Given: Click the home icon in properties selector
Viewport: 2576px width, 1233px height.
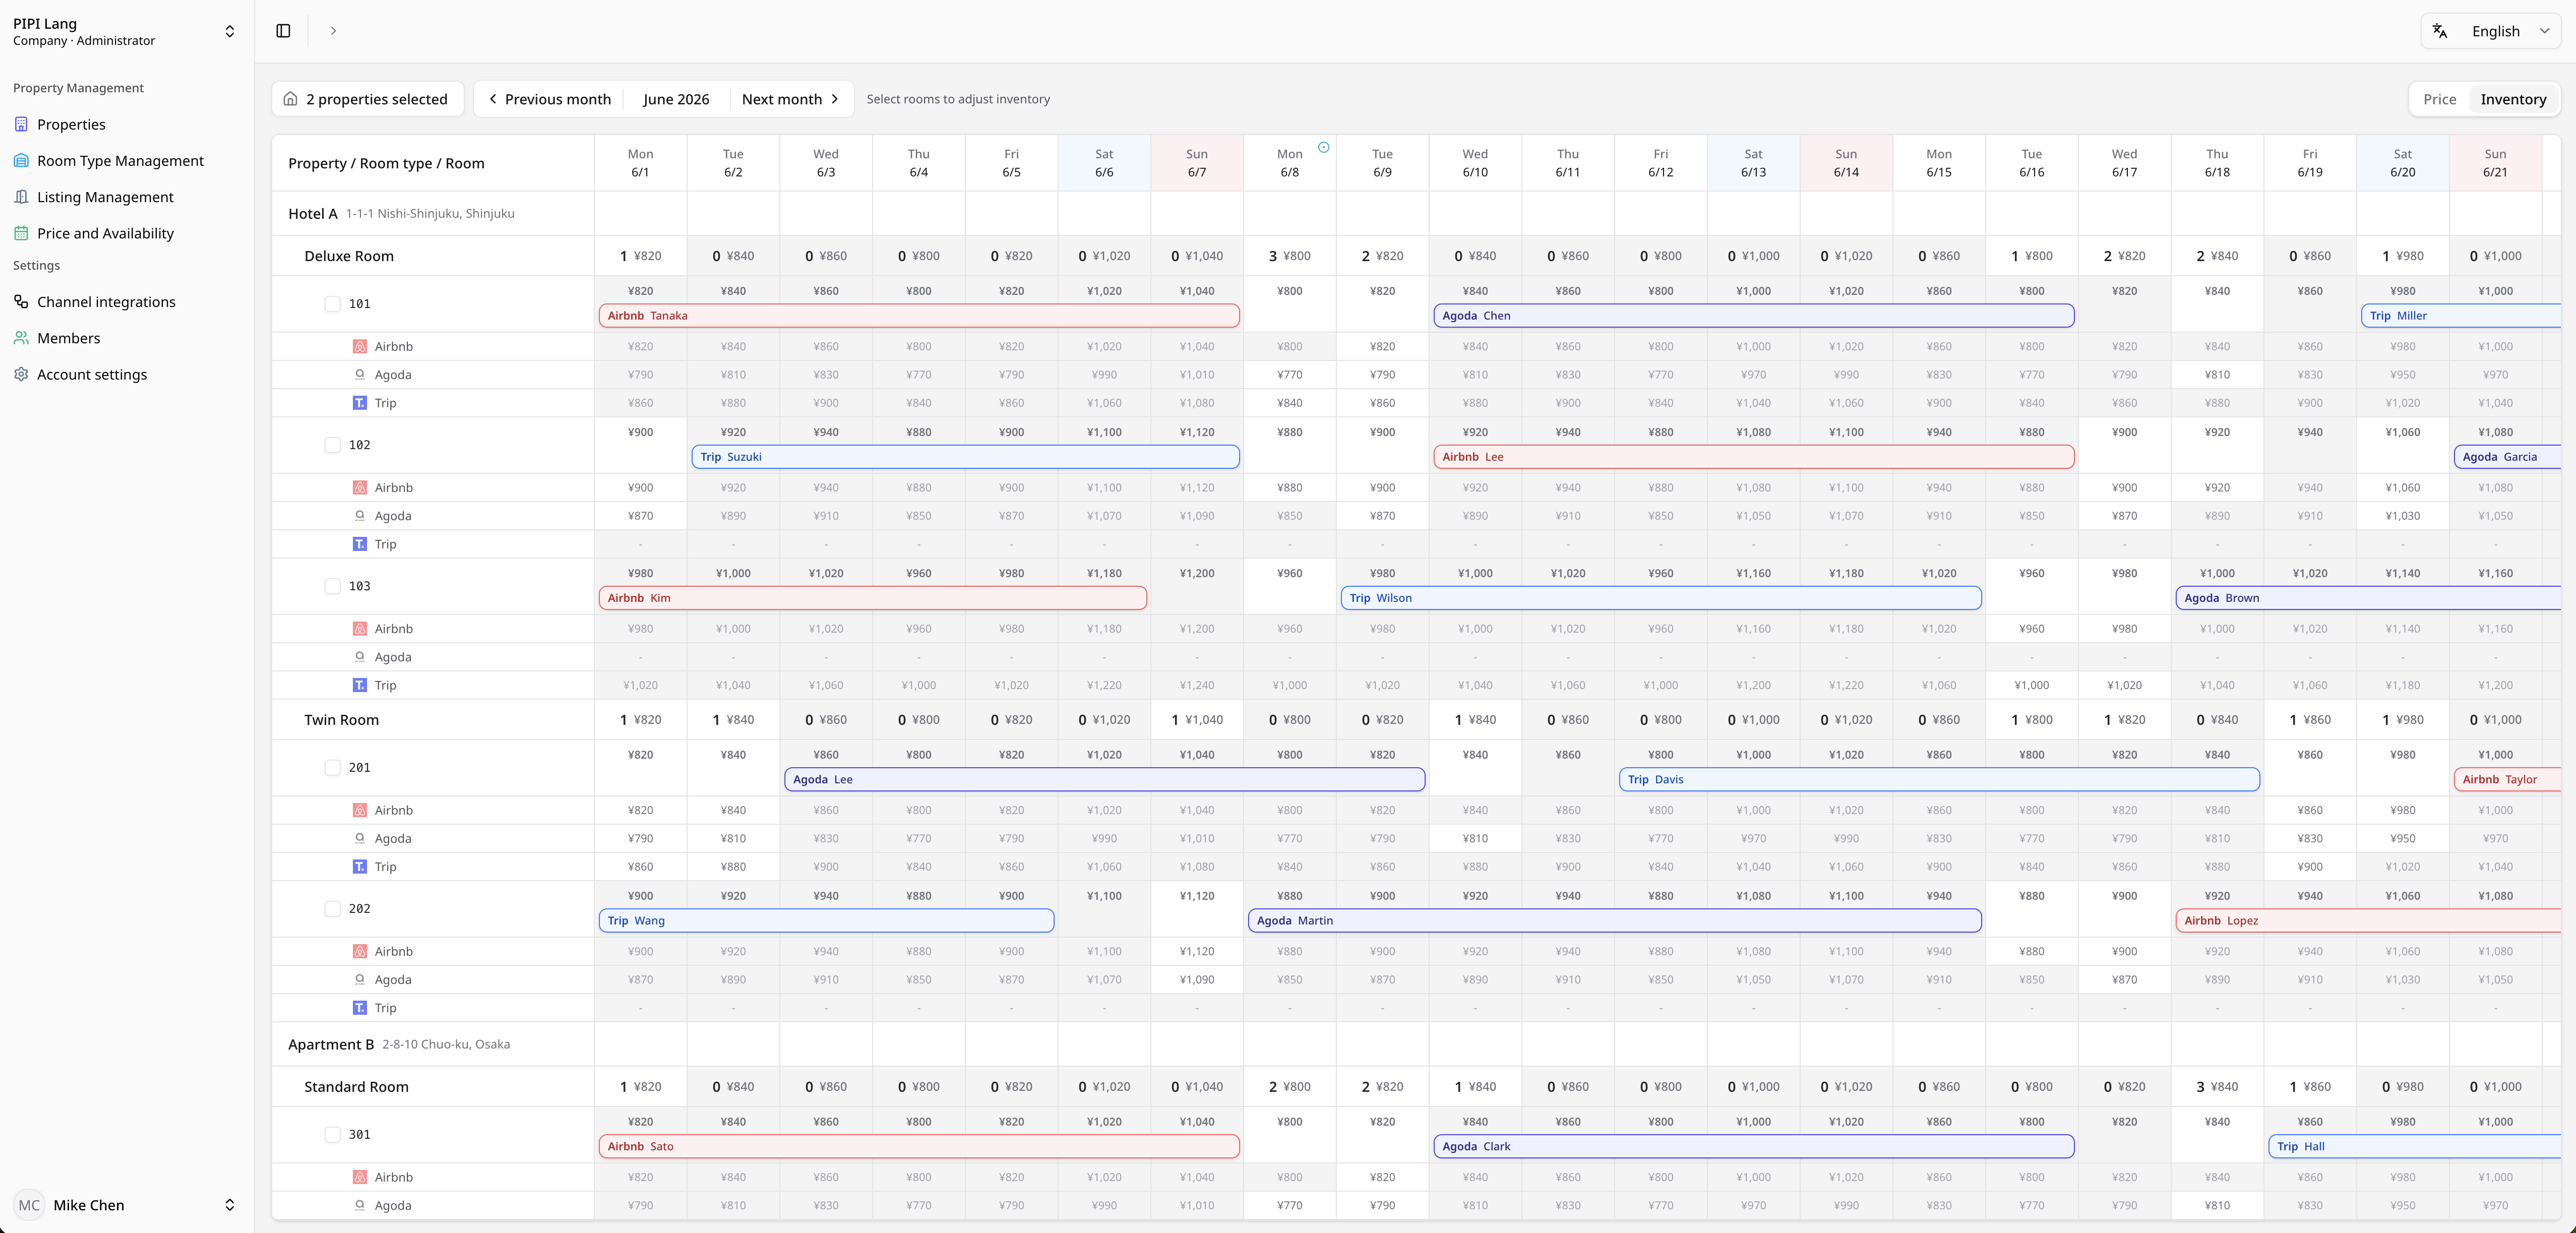Looking at the screenshot, I should [290, 99].
